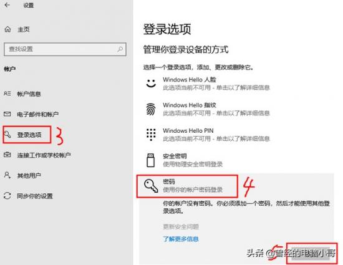Click the 登录选项 key icon in sidebar
343x265 pixels.
(x=7, y=134)
